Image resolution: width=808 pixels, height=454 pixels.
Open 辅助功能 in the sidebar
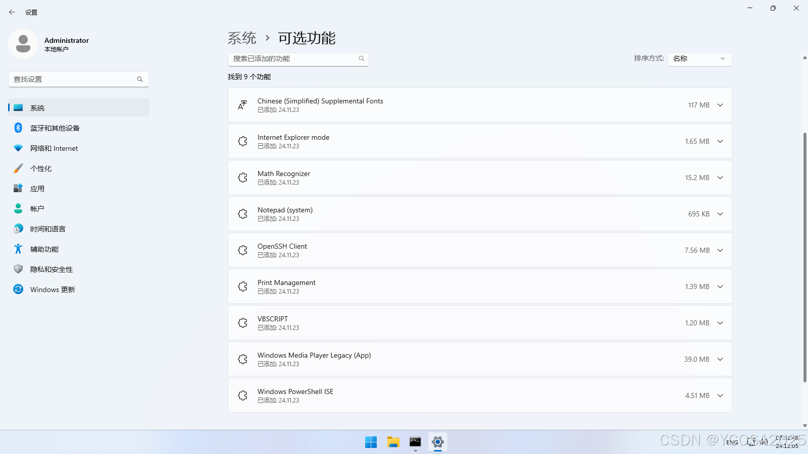79,249
